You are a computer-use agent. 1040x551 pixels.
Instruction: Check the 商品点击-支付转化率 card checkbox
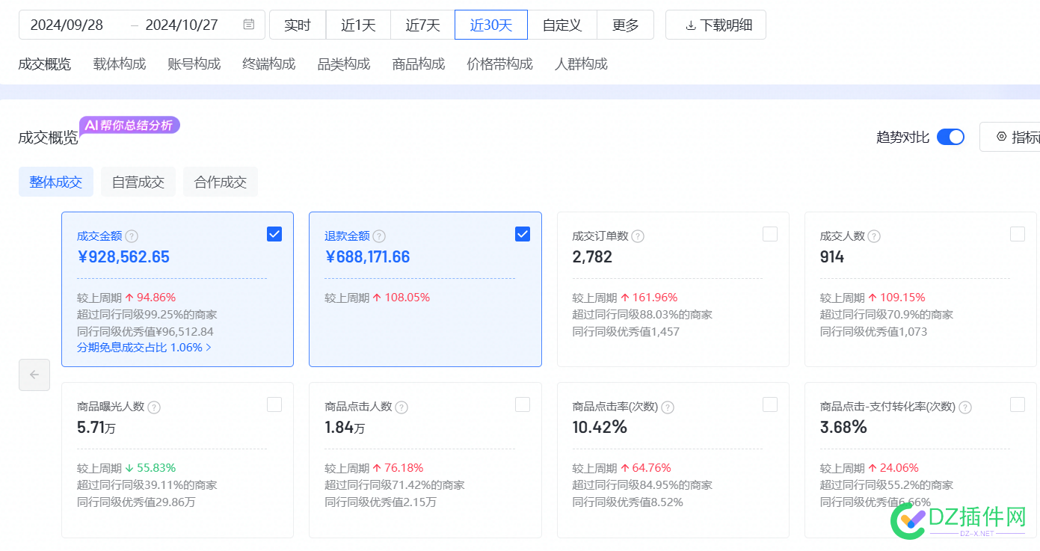pos(1018,404)
